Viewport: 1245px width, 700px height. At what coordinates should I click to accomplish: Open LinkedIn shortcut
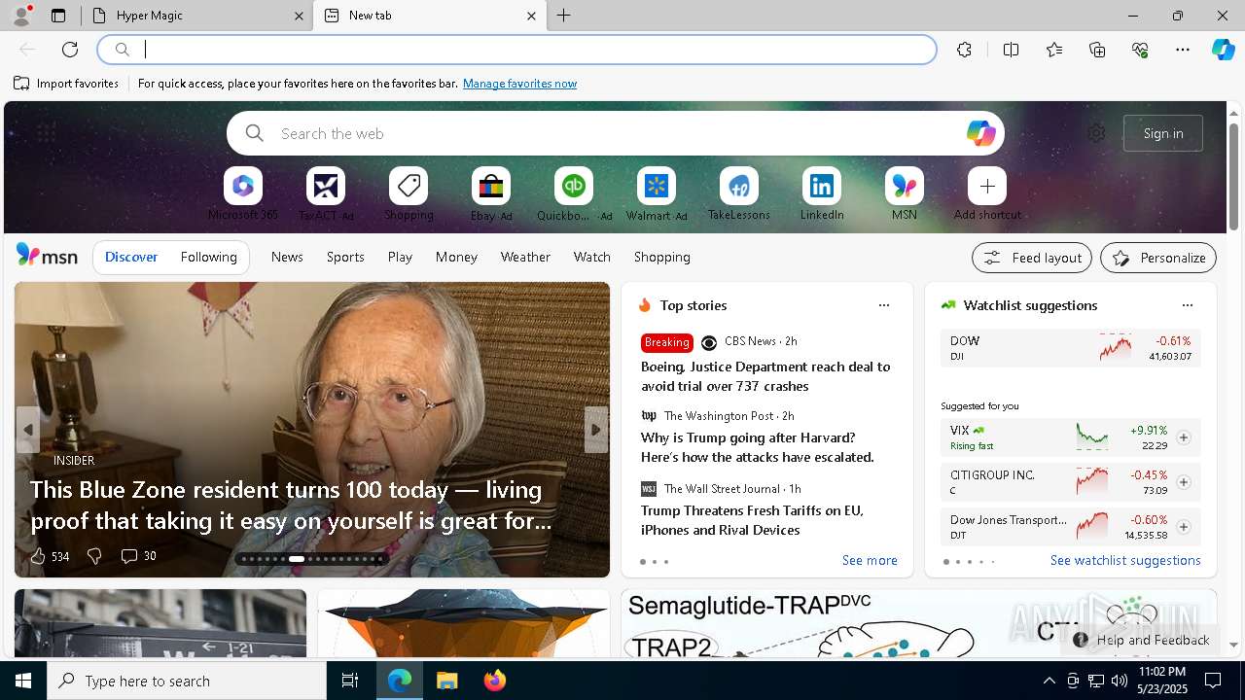pos(822,193)
